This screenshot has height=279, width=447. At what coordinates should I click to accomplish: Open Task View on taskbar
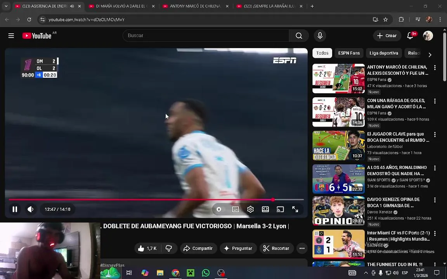click(129, 273)
